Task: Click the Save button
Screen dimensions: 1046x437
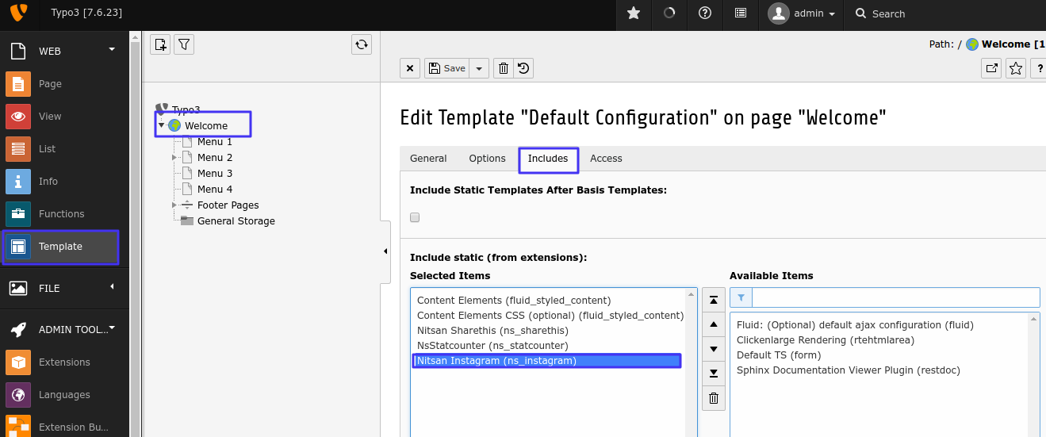Action: coord(447,68)
